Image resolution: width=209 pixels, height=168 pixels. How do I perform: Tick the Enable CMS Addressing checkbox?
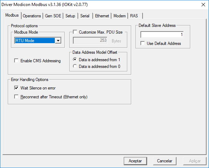tap(16, 61)
